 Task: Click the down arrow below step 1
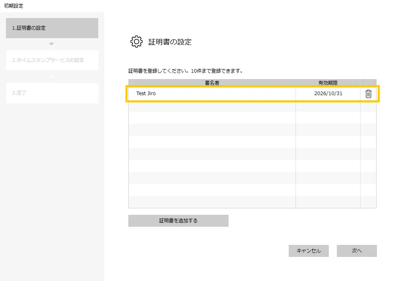51,44
